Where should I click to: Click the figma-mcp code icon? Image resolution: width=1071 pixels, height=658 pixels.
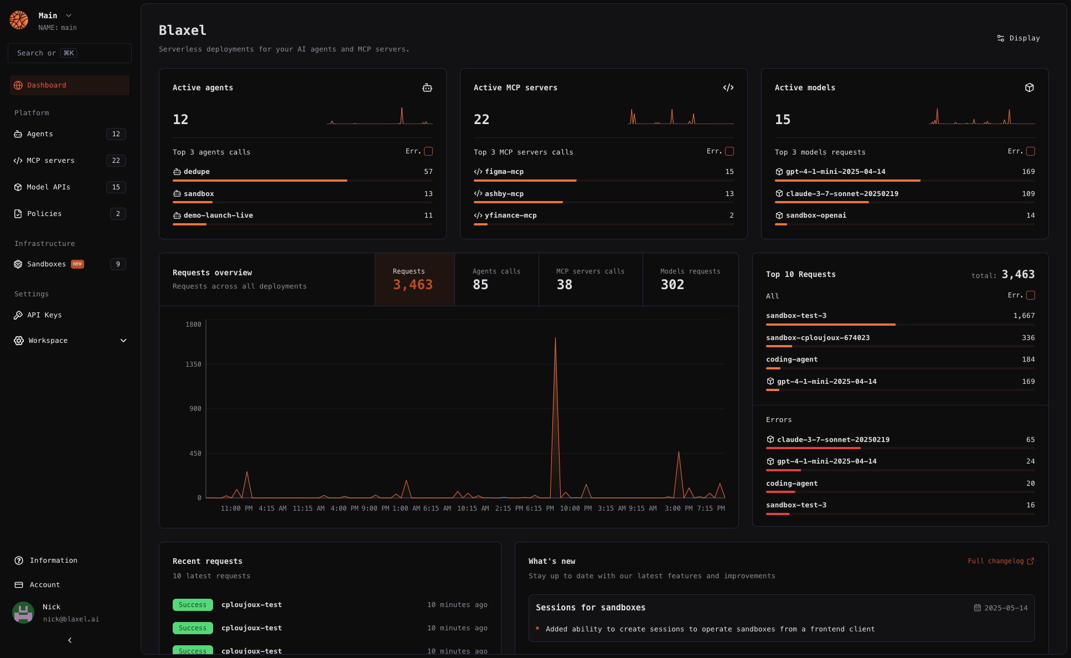pyautogui.click(x=478, y=172)
